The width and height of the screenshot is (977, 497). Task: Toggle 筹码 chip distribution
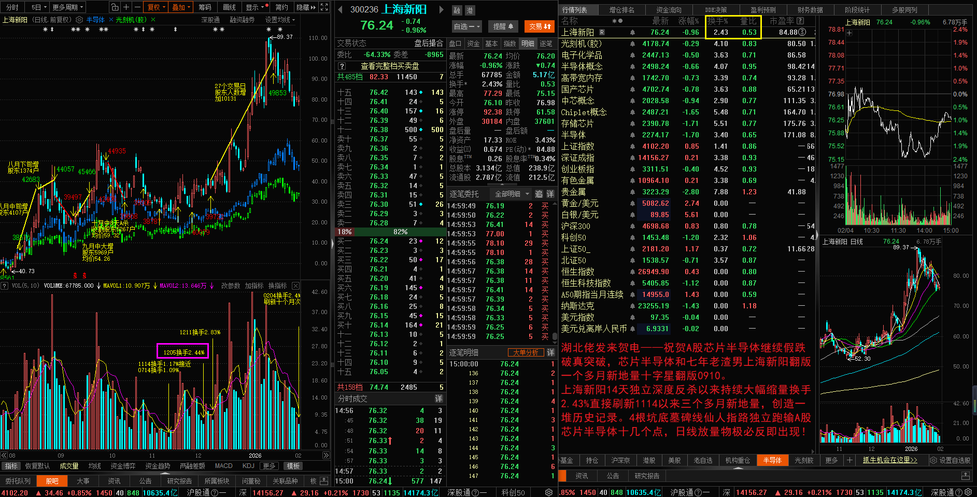(205, 7)
